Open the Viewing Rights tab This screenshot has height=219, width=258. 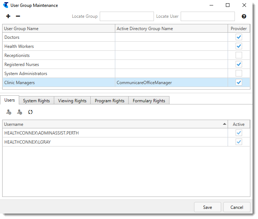[x=72, y=100]
